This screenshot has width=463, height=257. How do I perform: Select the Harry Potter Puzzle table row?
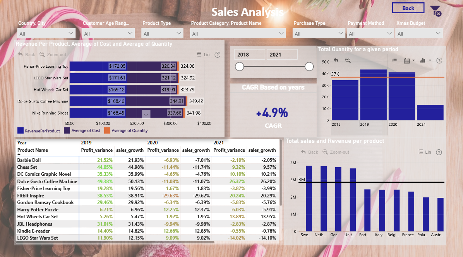(147, 210)
